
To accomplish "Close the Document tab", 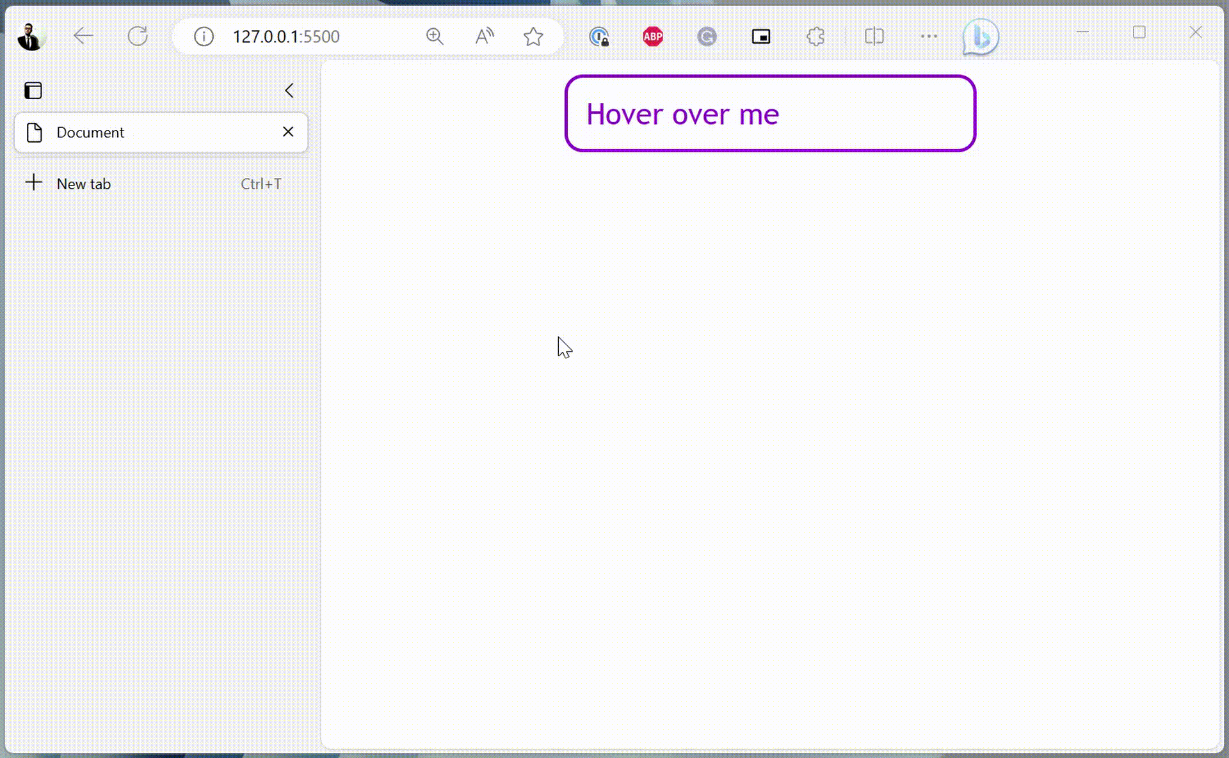I will tap(288, 132).
